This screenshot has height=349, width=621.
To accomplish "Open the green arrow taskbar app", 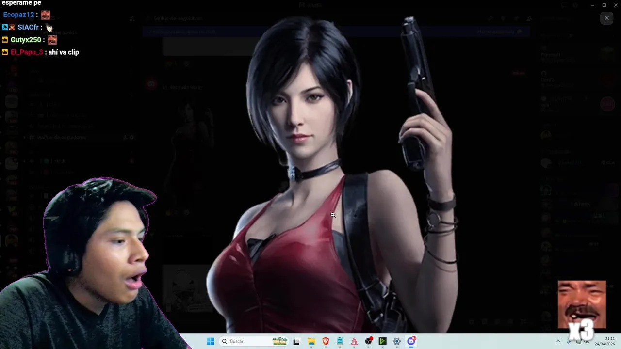I will tap(383, 341).
